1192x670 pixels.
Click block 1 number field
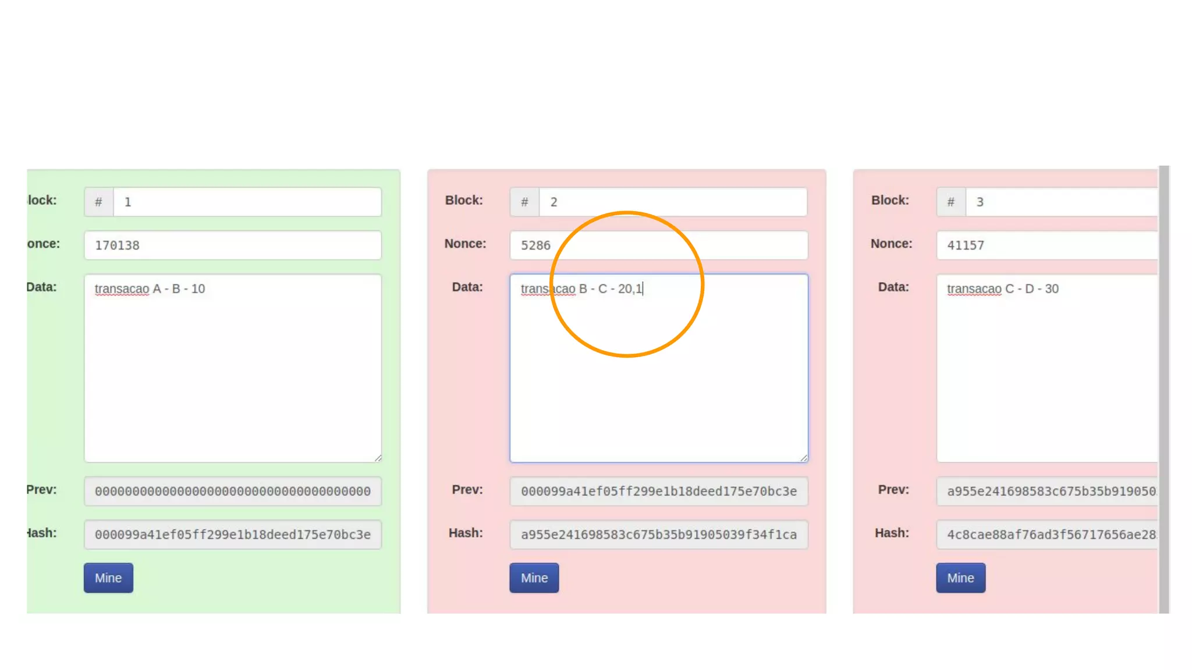pos(247,202)
